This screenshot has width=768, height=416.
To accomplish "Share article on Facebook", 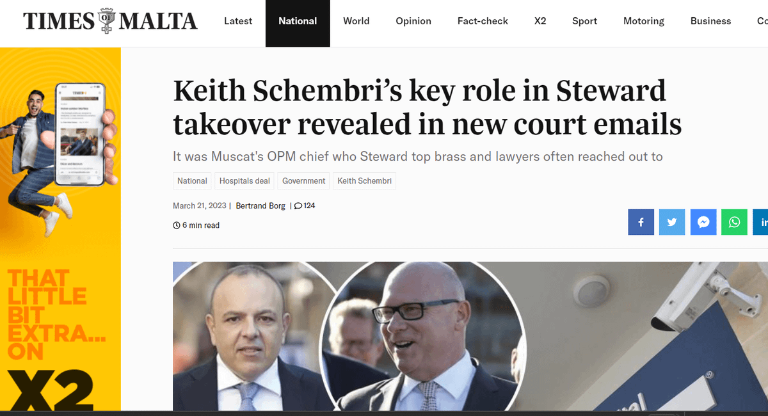I will pos(641,222).
